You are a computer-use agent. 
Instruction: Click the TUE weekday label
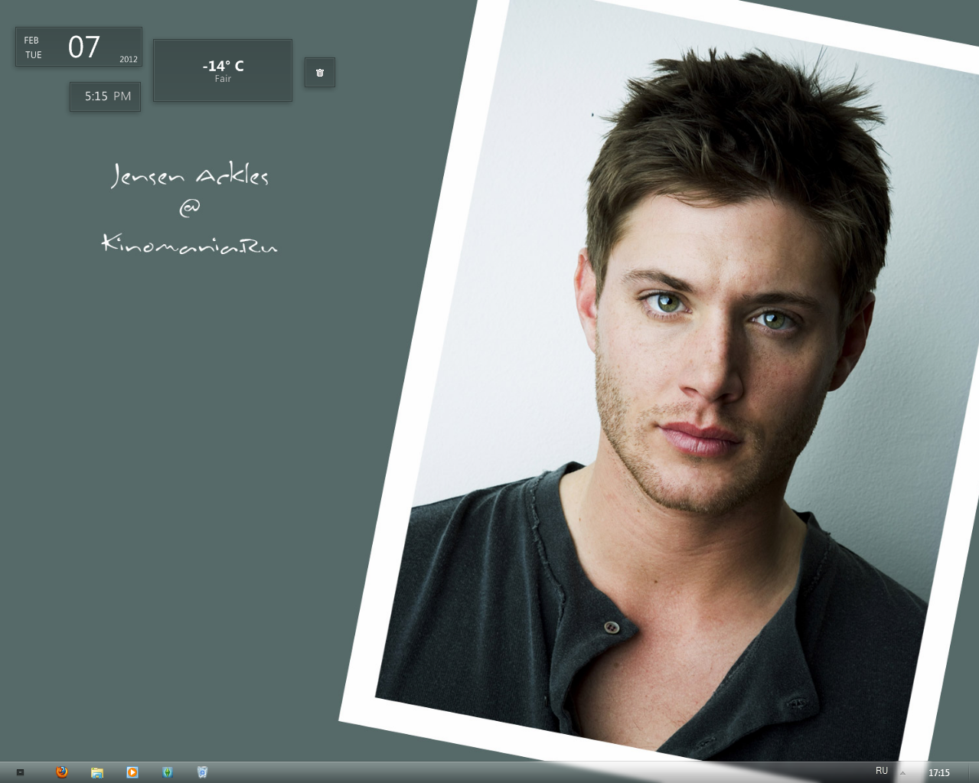(34, 55)
